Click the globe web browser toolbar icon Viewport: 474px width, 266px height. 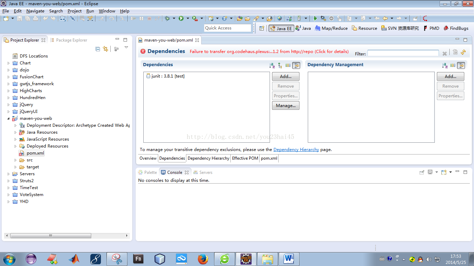click(280, 18)
